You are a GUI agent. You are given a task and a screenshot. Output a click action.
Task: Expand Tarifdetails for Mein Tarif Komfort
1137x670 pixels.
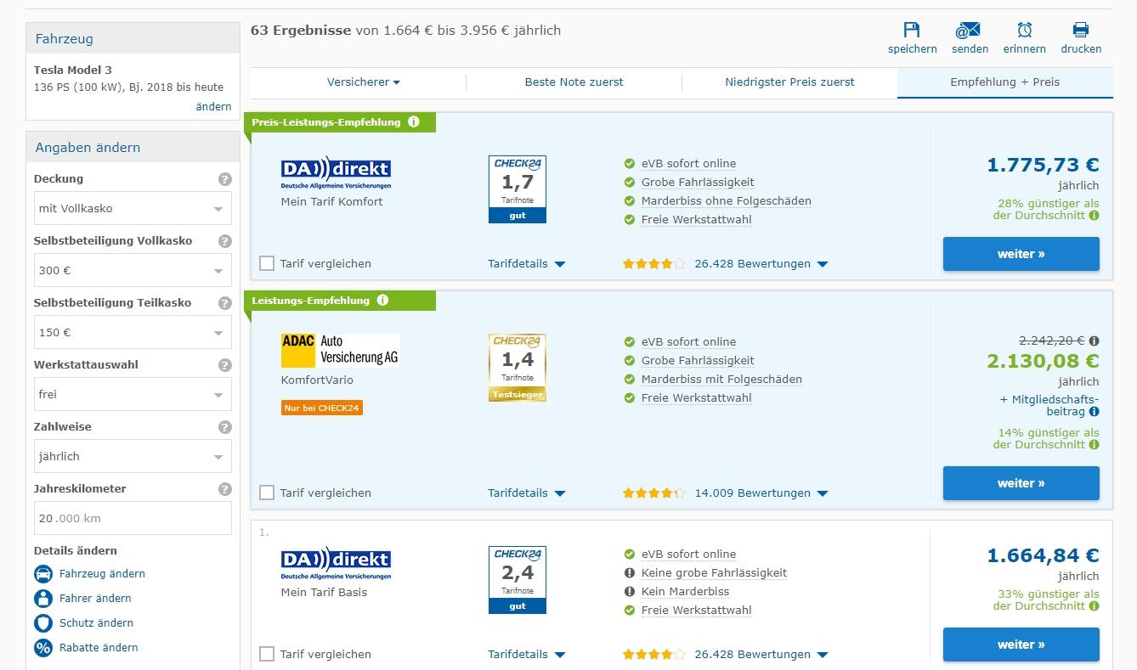pyautogui.click(x=526, y=263)
